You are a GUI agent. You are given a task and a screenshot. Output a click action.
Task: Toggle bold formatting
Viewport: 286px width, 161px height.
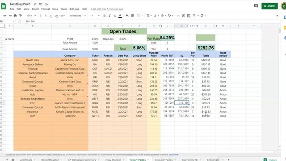(x=104, y=16)
